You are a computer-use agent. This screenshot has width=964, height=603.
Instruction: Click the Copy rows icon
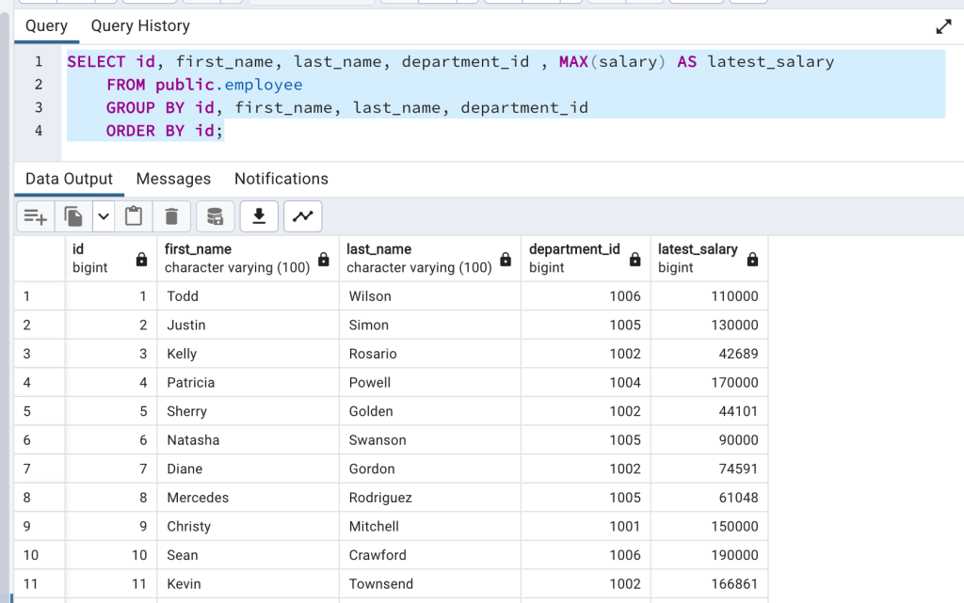[x=73, y=217]
